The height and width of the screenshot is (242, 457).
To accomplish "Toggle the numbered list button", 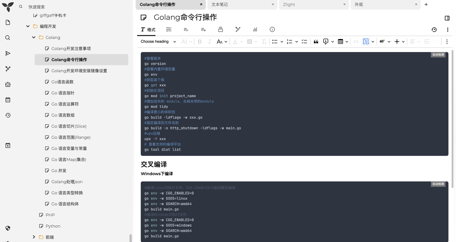I will tap(289, 42).
